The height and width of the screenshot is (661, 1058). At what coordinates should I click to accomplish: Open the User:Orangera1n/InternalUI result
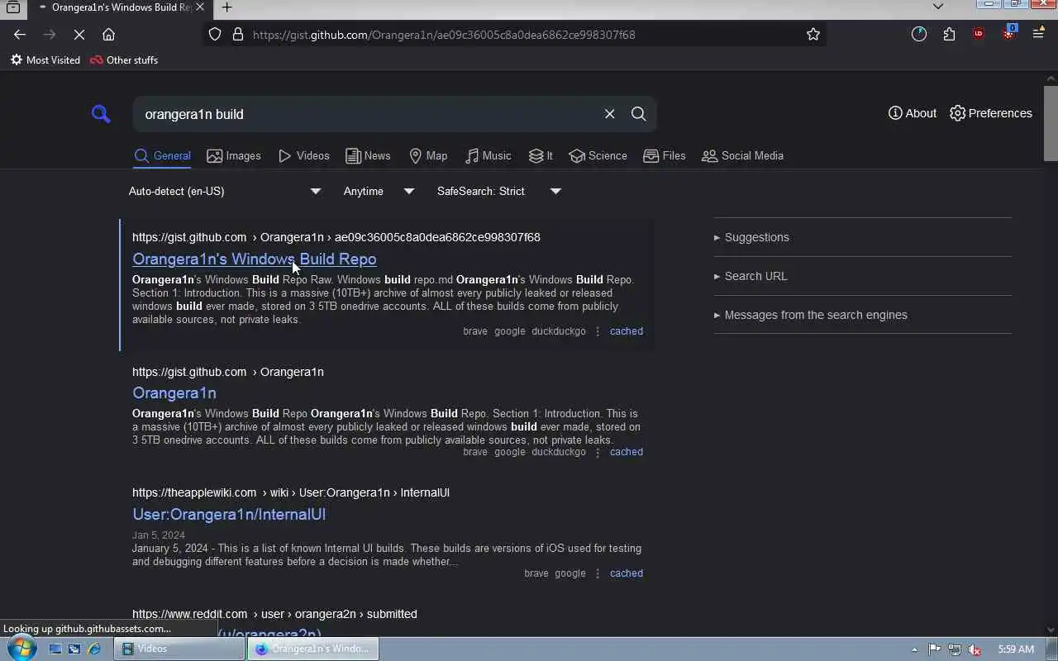pyautogui.click(x=229, y=514)
